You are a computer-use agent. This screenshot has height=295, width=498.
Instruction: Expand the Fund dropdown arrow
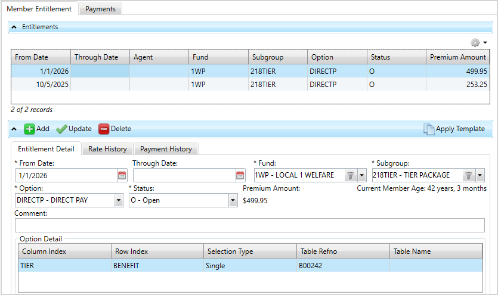click(361, 175)
